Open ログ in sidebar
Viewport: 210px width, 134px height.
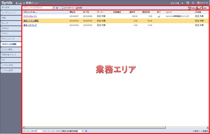pyautogui.click(x=11, y=60)
